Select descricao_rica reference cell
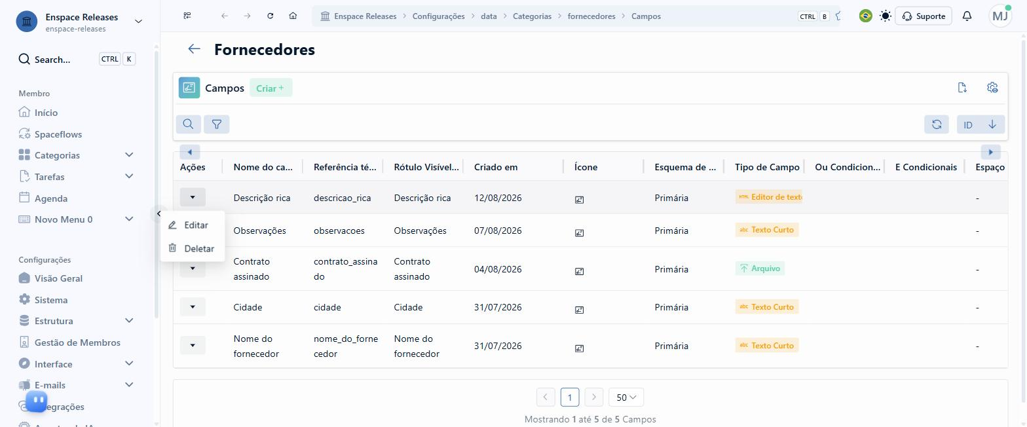1027x427 pixels. pos(343,198)
